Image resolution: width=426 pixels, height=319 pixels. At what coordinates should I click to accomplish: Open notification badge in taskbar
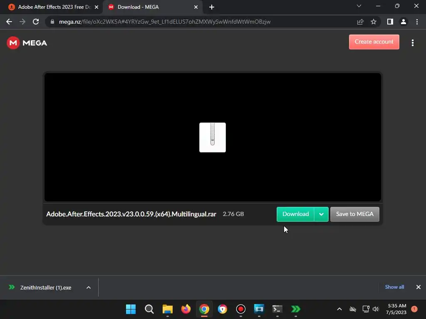click(x=414, y=309)
